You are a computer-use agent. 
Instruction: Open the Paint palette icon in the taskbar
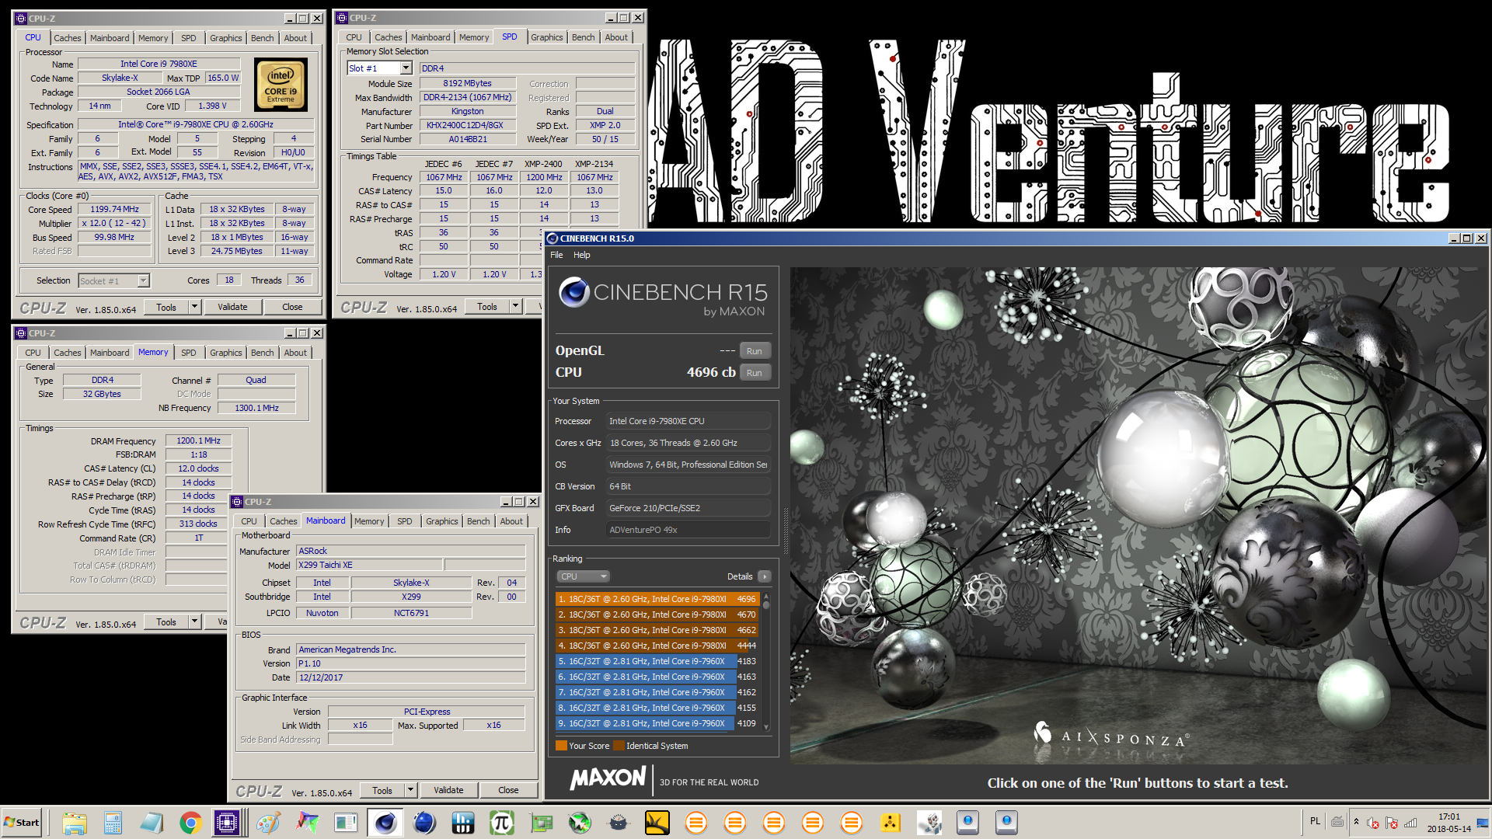[x=268, y=822]
